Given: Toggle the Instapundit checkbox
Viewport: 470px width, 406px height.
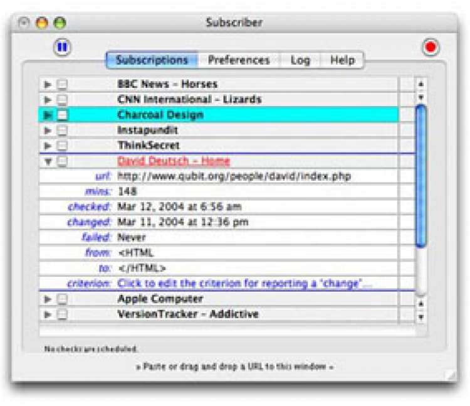Looking at the screenshot, I should (x=62, y=131).
